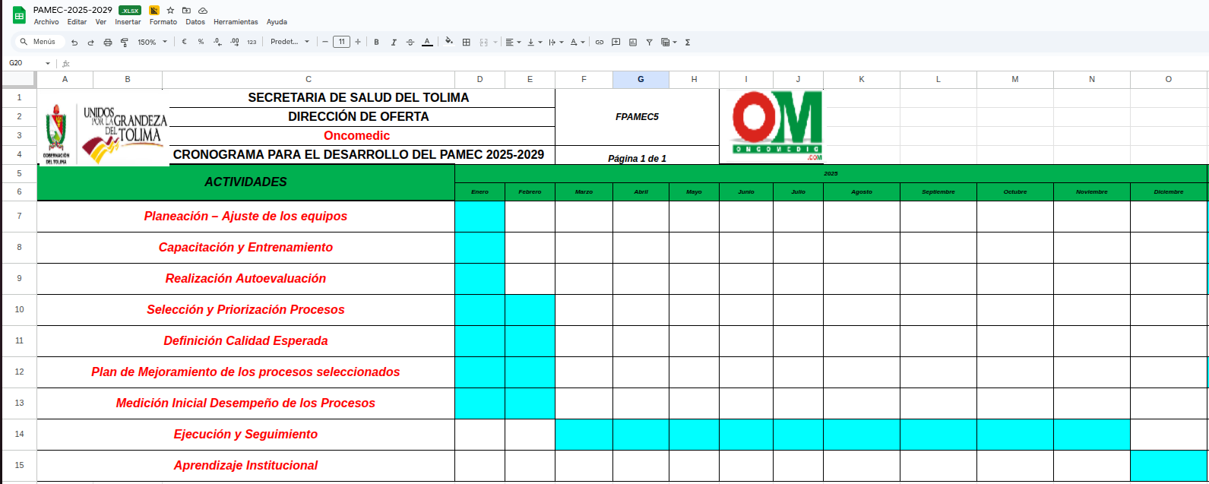Open the fill color picker
Image resolution: width=1209 pixels, height=484 pixels.
tap(448, 43)
